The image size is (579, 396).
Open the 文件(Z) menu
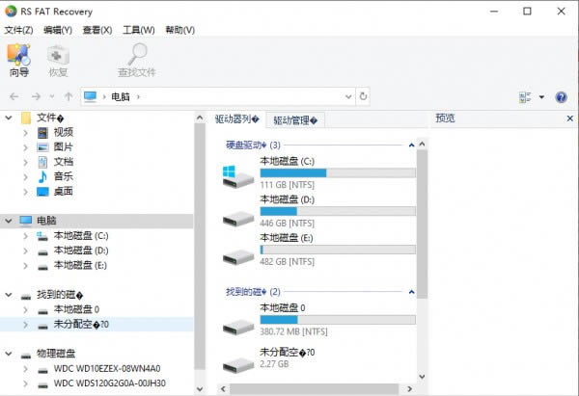[18, 30]
